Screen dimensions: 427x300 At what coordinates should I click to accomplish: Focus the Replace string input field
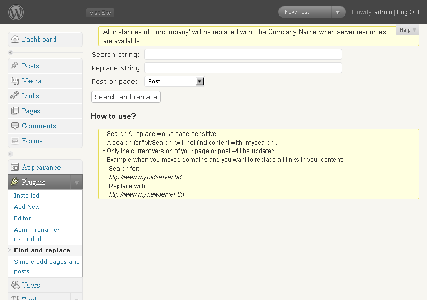[243, 68]
